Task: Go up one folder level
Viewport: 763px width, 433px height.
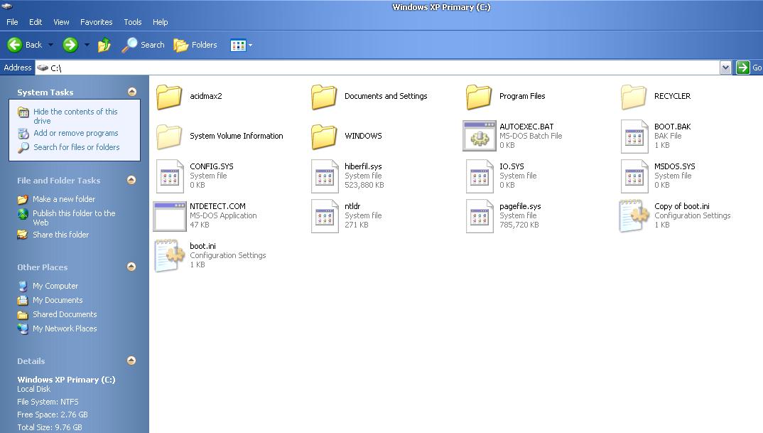Action: click(x=104, y=46)
